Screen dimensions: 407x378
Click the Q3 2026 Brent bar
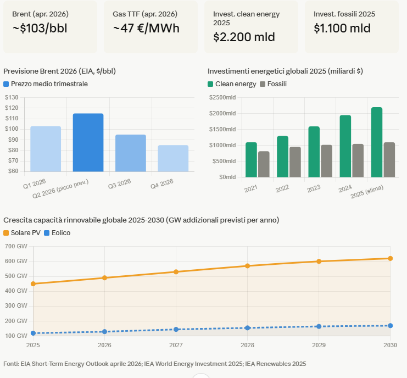click(131, 153)
